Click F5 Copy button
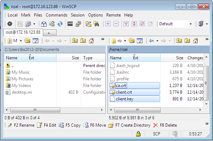This screenshot has height=141, width=213. pyautogui.click(x=70, y=125)
